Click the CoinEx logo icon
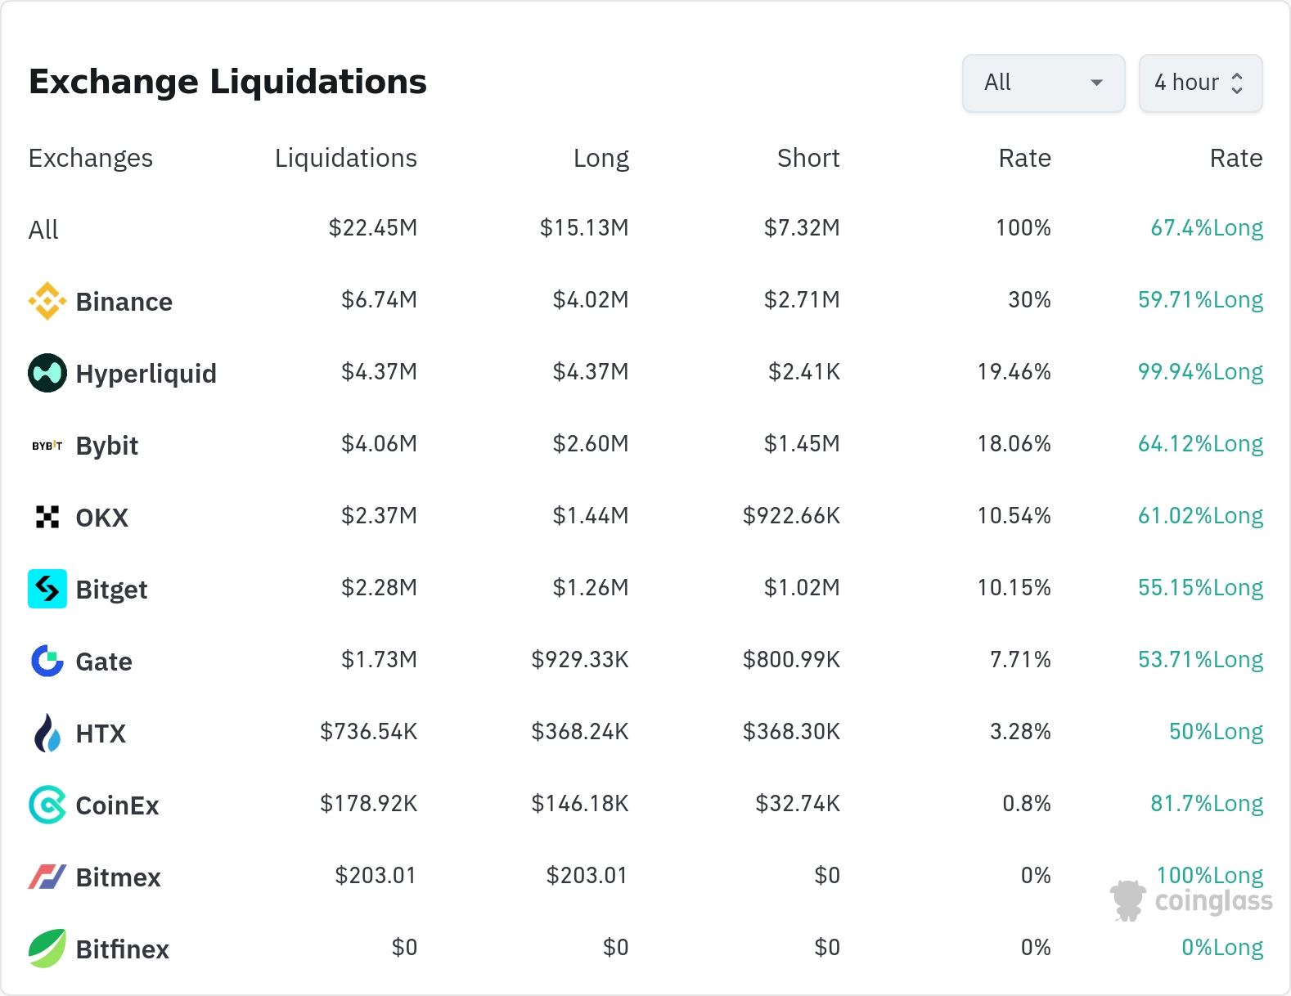 (47, 805)
